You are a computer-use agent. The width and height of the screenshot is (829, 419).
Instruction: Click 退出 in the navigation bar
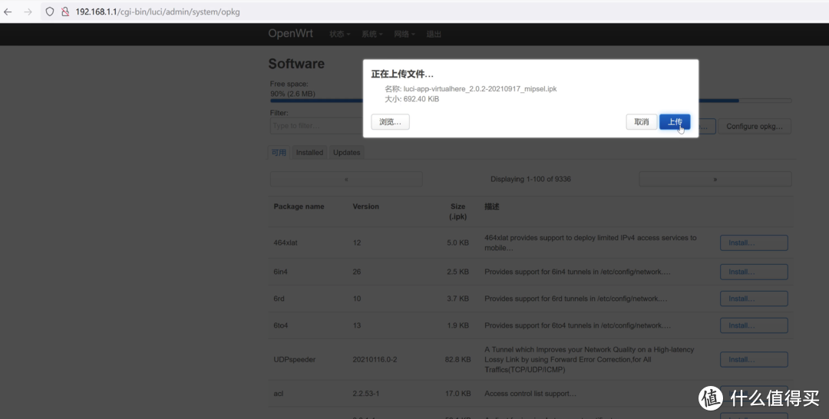(434, 35)
